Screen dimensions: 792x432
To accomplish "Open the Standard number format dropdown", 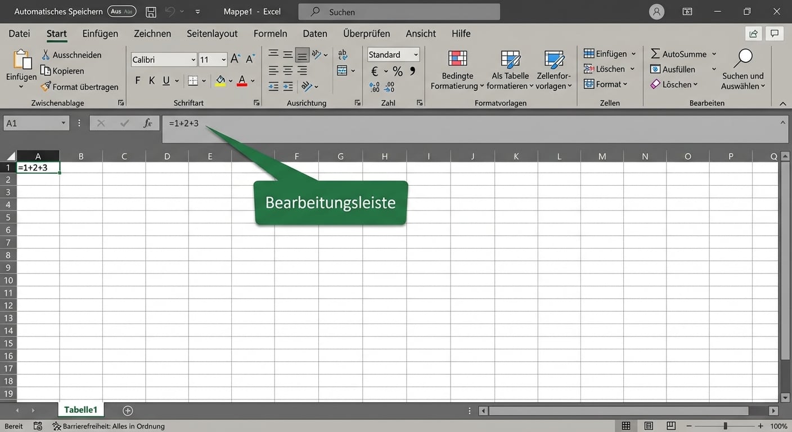I will (416, 55).
